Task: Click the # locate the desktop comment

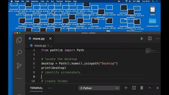Action: [59, 59]
